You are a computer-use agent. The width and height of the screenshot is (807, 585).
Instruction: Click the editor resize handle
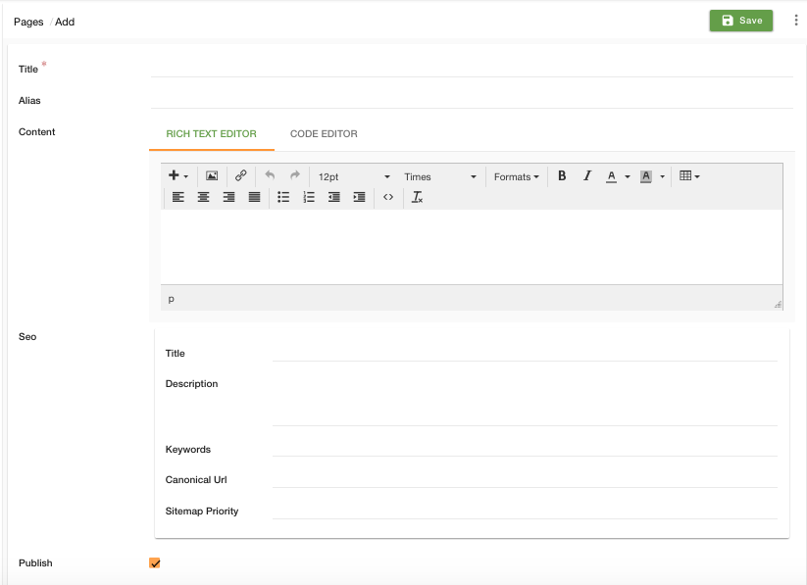click(x=778, y=305)
